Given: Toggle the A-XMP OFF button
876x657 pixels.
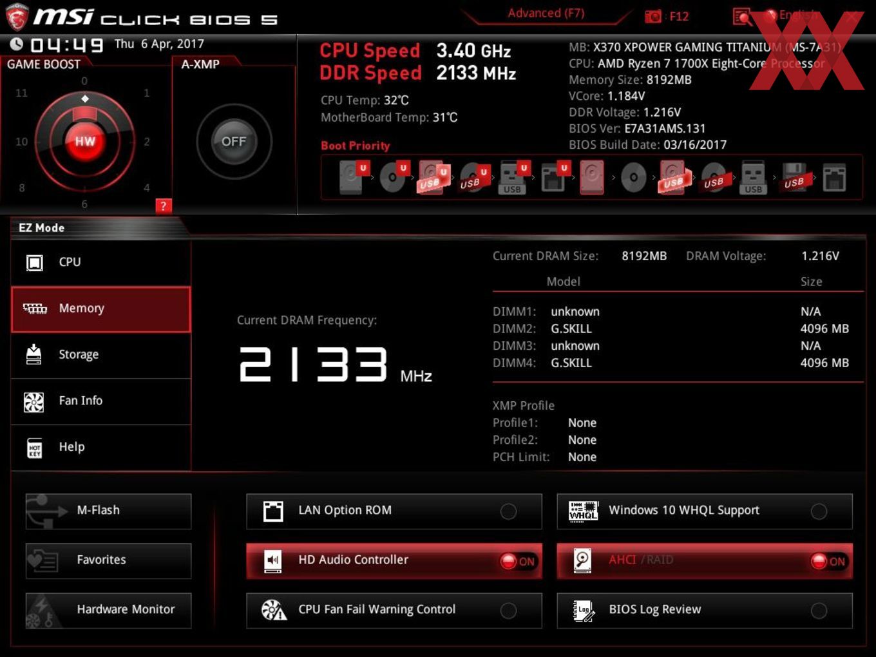Looking at the screenshot, I should [x=234, y=141].
